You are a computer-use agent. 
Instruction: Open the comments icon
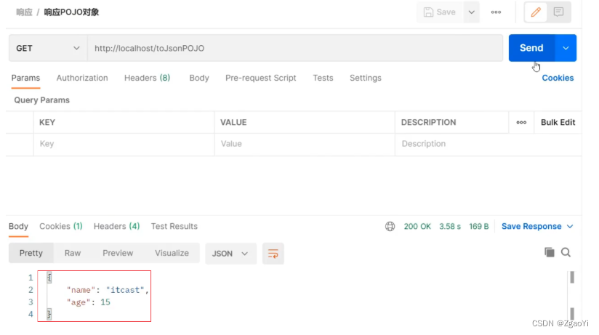pyautogui.click(x=558, y=12)
